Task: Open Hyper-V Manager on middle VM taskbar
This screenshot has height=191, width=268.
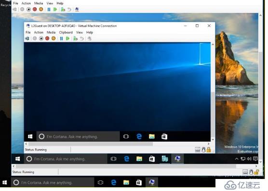Action: [x=165, y=159]
